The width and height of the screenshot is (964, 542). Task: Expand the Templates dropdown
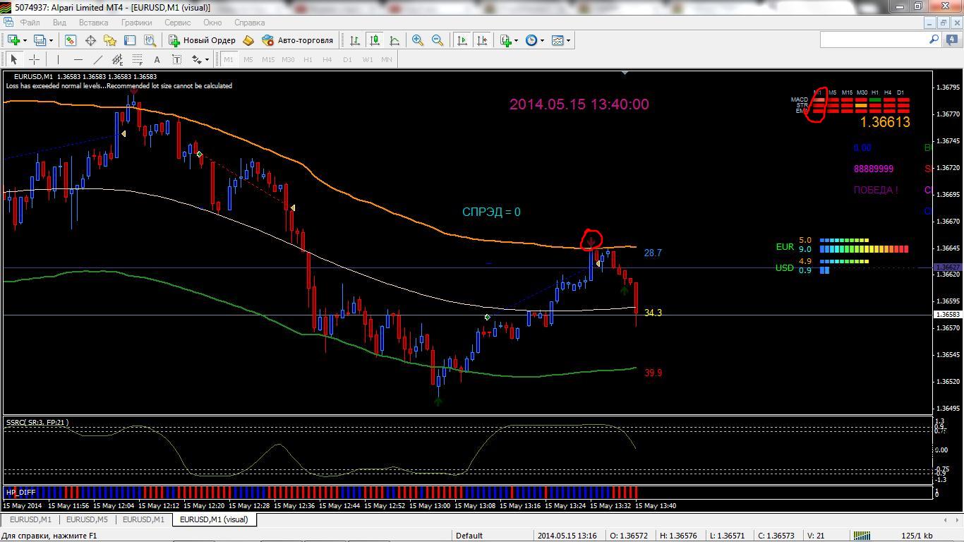(x=568, y=40)
